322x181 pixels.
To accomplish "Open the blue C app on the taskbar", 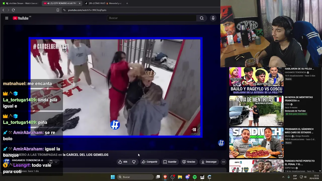I will pos(209,177).
